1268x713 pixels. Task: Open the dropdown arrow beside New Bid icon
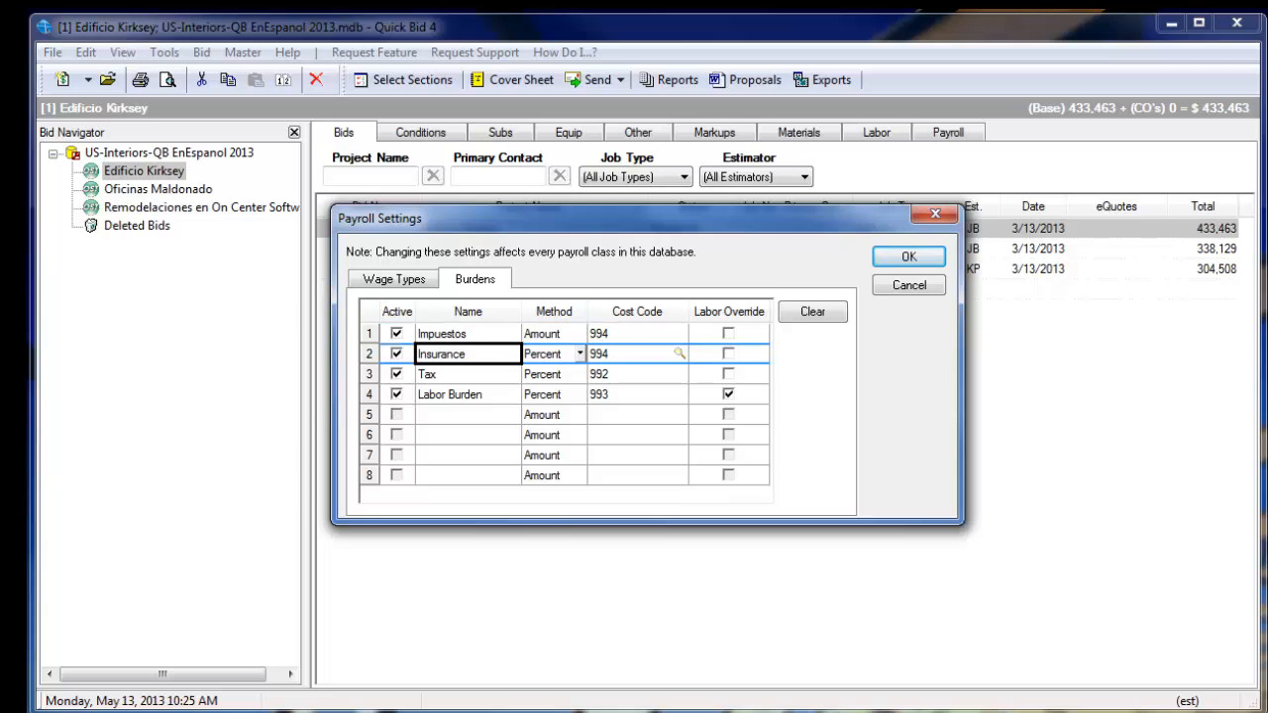click(87, 80)
